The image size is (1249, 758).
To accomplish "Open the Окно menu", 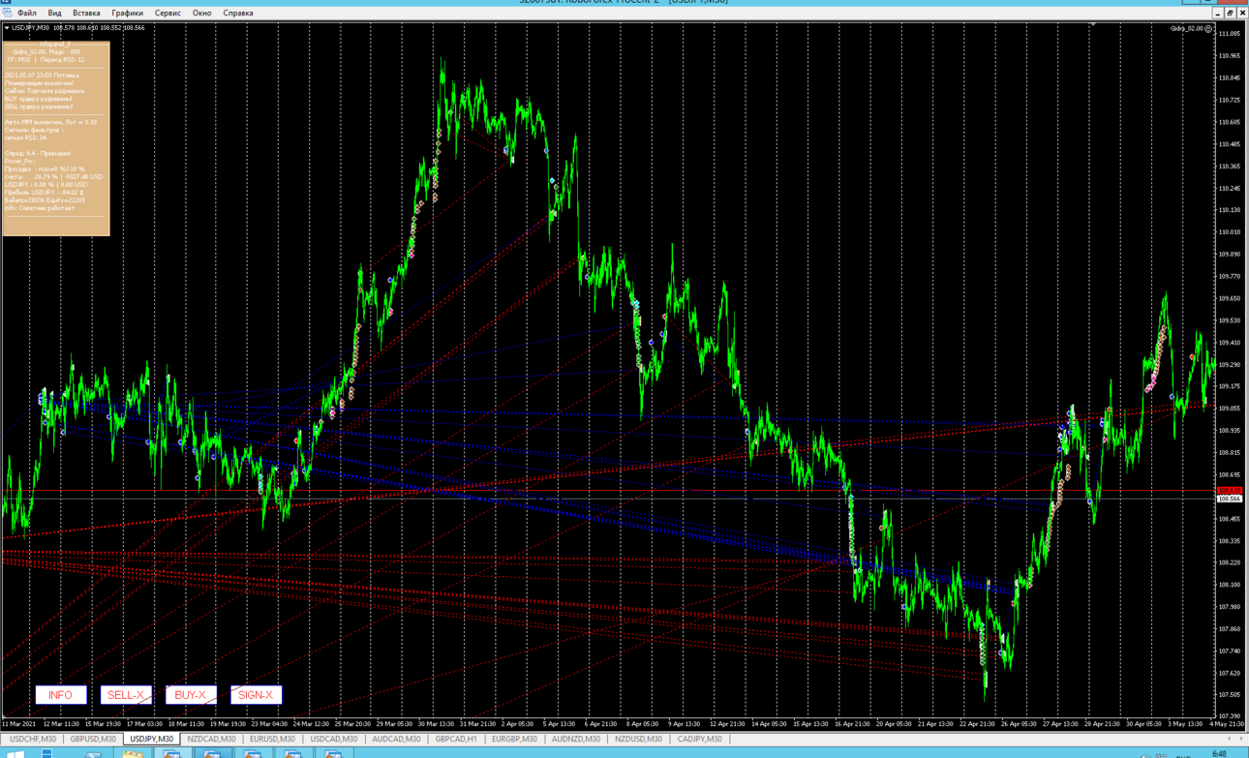I will coord(201,14).
